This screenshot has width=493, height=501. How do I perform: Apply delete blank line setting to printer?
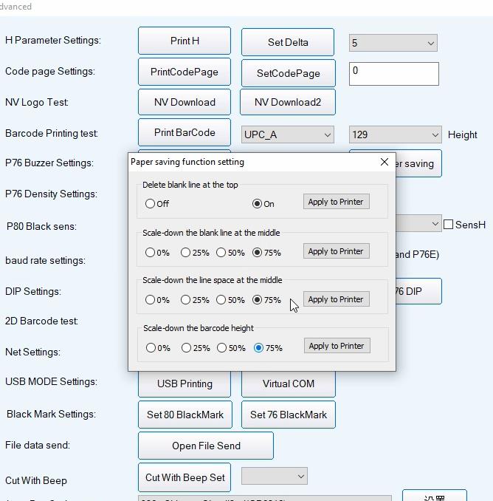tap(337, 202)
